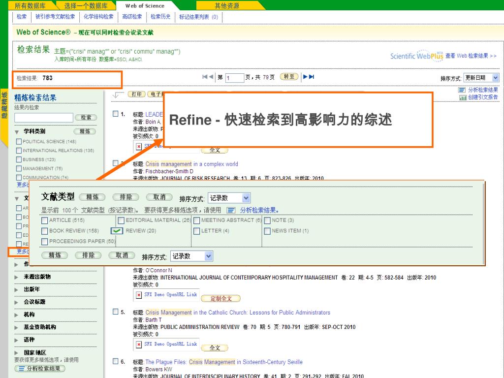Image resolution: width=504 pixels, height=378 pixels.
Task: Go to the next results page arrow
Action: coord(305,77)
